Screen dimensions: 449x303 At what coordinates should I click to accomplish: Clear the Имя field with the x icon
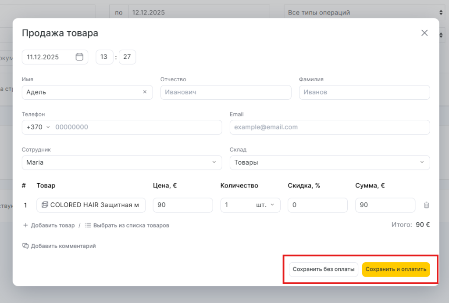click(145, 92)
